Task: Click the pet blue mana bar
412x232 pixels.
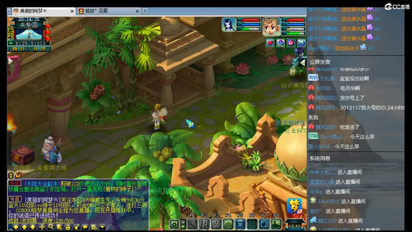Action: pyautogui.click(x=248, y=24)
